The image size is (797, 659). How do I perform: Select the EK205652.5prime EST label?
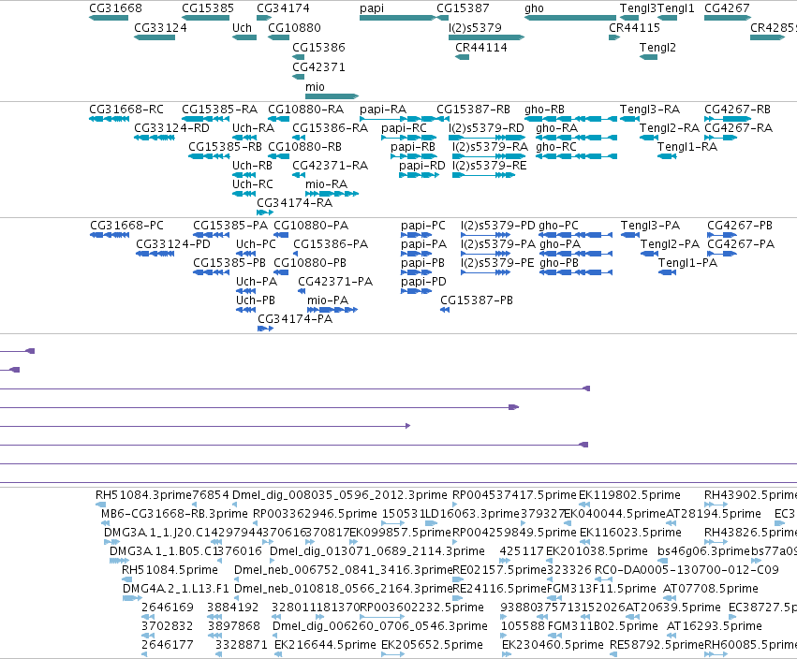click(432, 645)
